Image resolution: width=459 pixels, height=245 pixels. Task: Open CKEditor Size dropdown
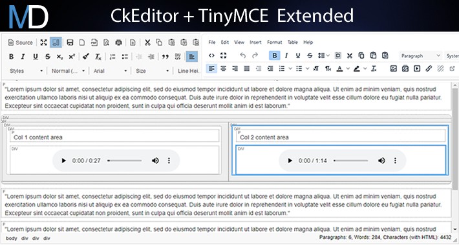click(152, 71)
